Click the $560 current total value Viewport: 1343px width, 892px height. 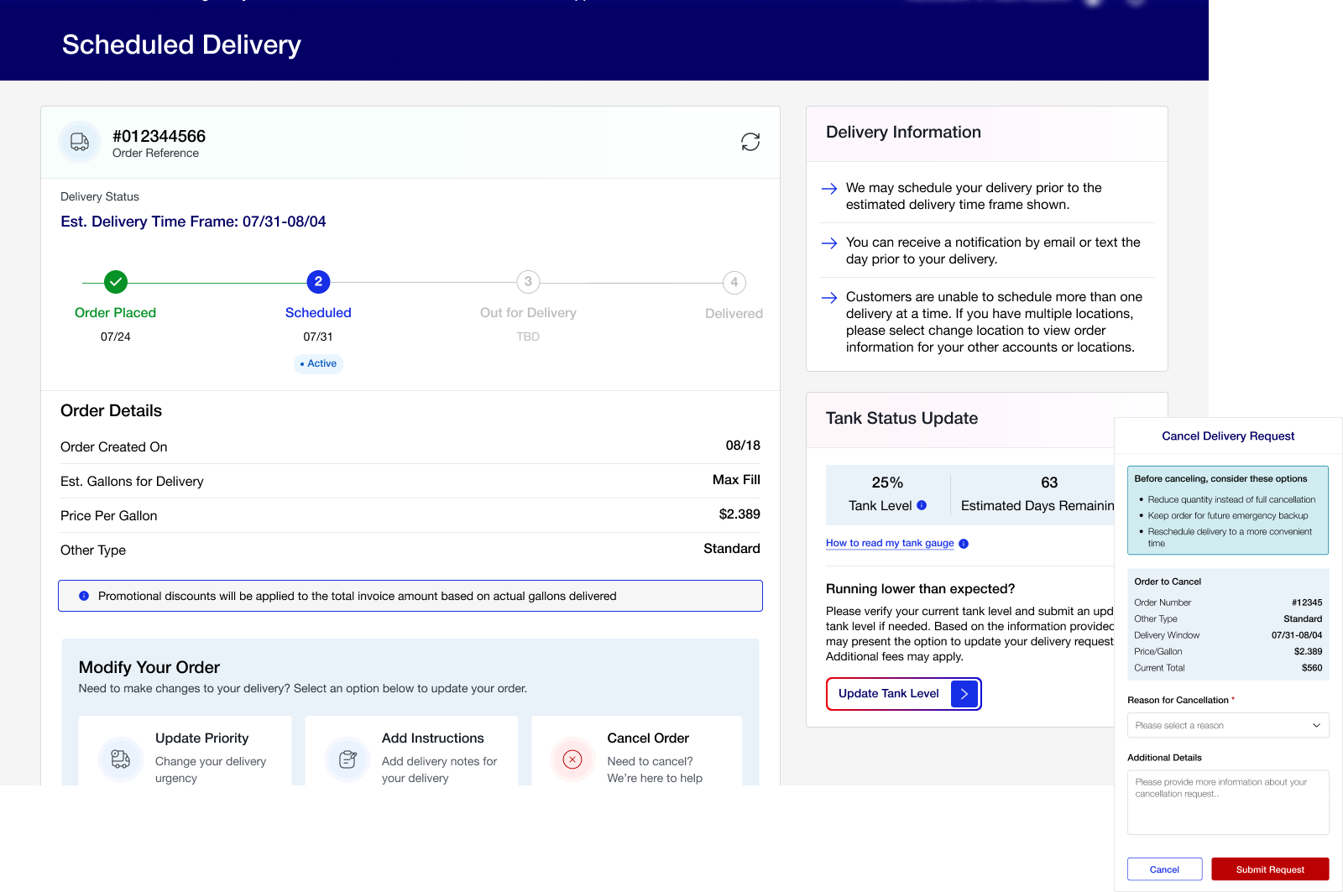click(x=1312, y=668)
